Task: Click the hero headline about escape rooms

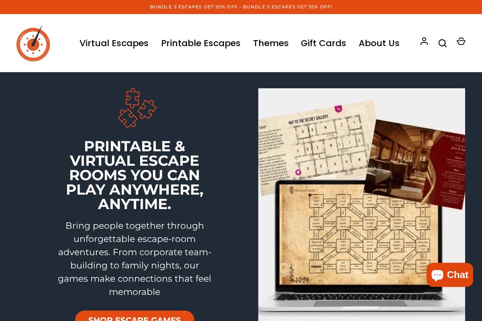Action: (135, 175)
